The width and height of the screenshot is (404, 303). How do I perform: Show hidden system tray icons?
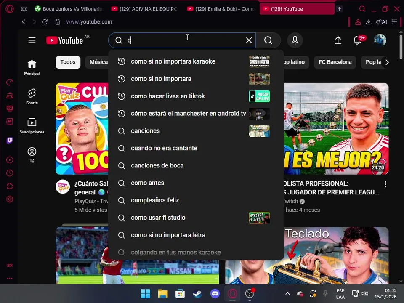tap(287, 293)
